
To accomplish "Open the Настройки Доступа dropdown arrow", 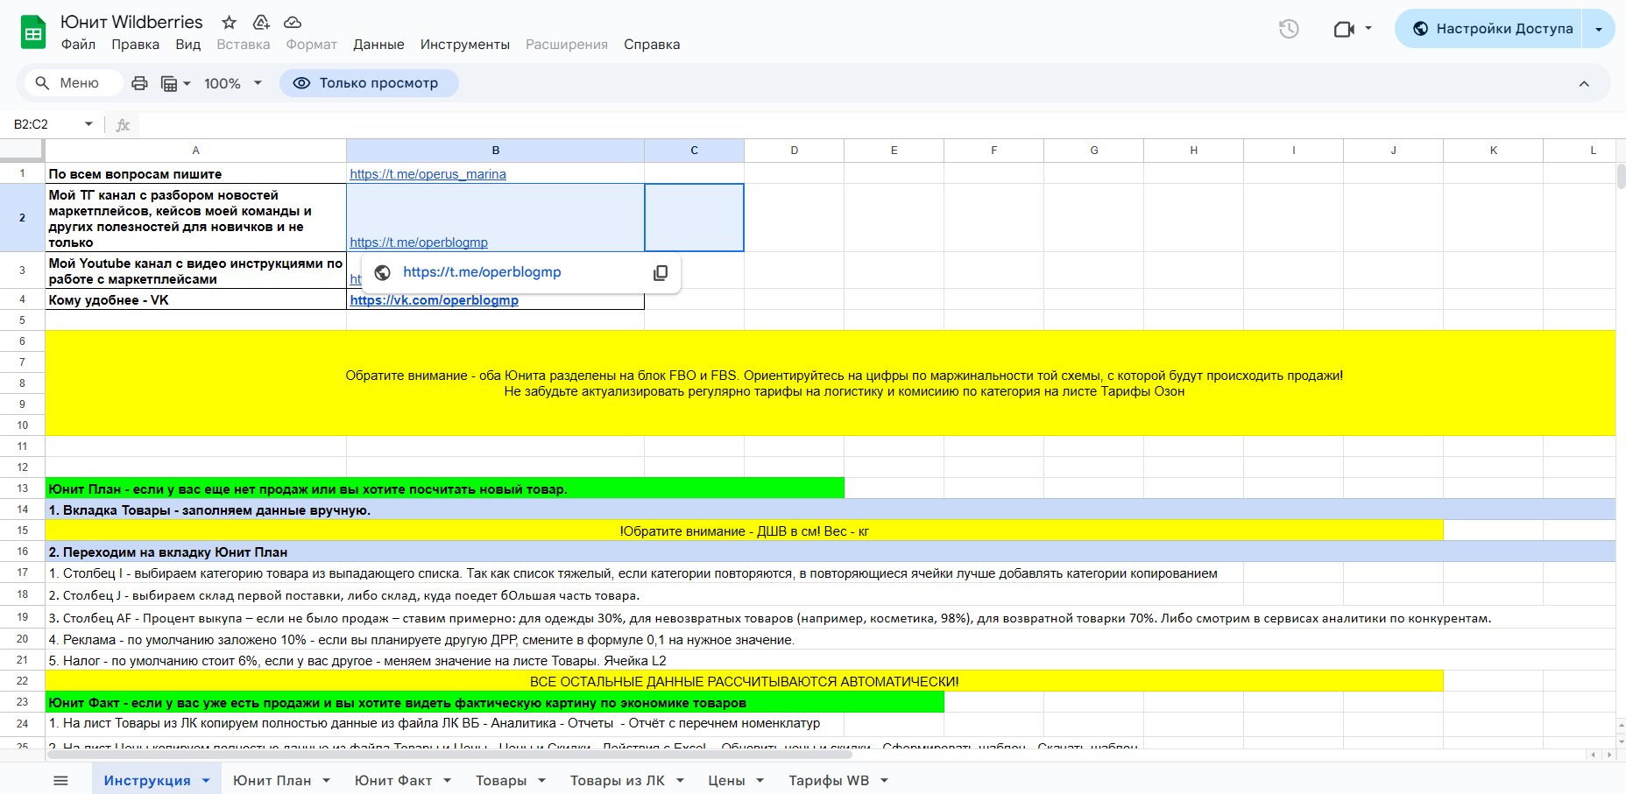I will click(1599, 29).
